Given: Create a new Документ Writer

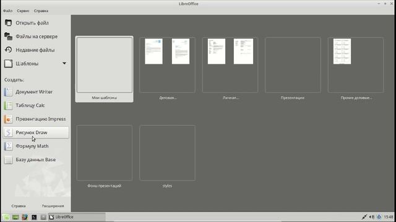Looking at the screenshot, I should pos(36,92).
